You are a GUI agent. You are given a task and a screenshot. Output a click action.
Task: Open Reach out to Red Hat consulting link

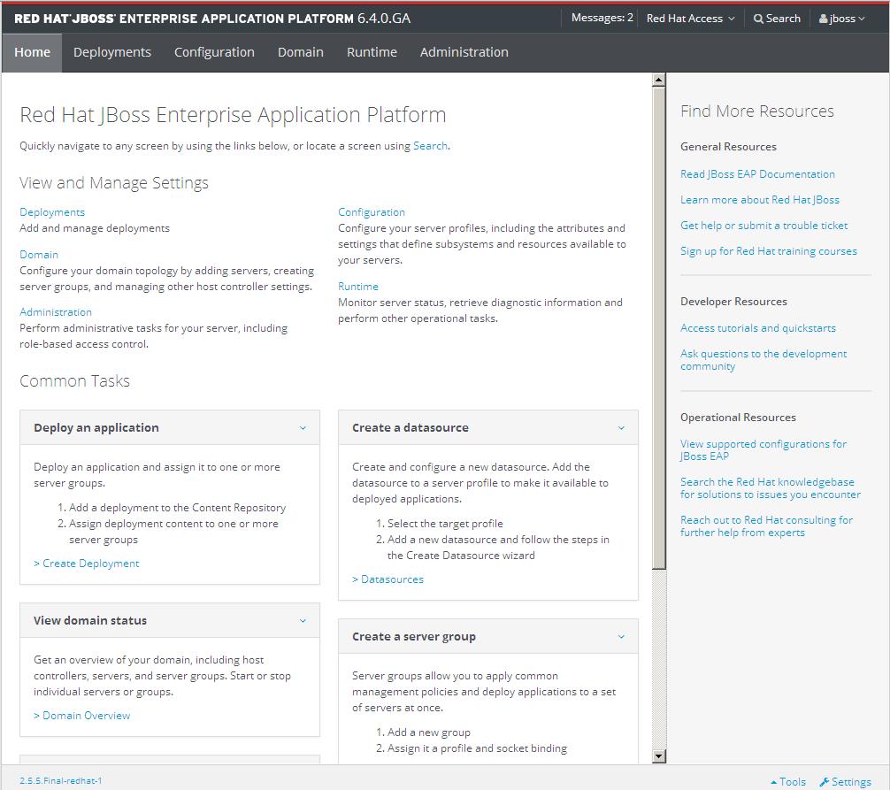766,526
